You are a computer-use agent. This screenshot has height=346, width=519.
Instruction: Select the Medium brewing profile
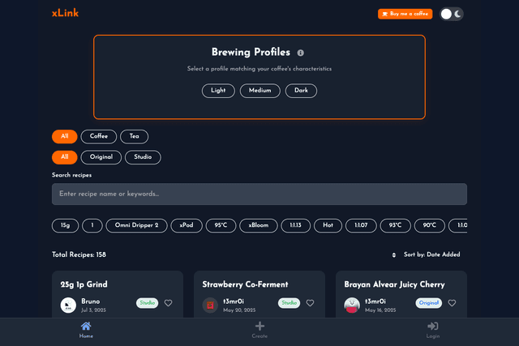click(259, 91)
